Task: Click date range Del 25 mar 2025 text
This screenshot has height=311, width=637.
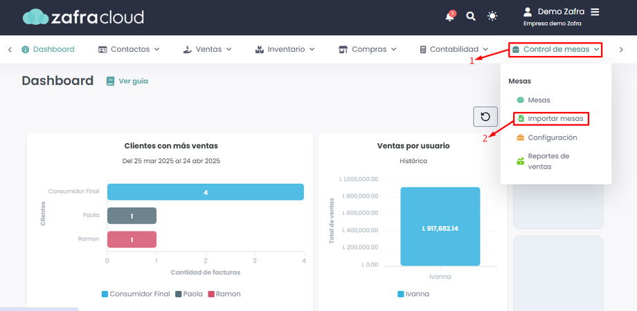Action: pos(171,161)
